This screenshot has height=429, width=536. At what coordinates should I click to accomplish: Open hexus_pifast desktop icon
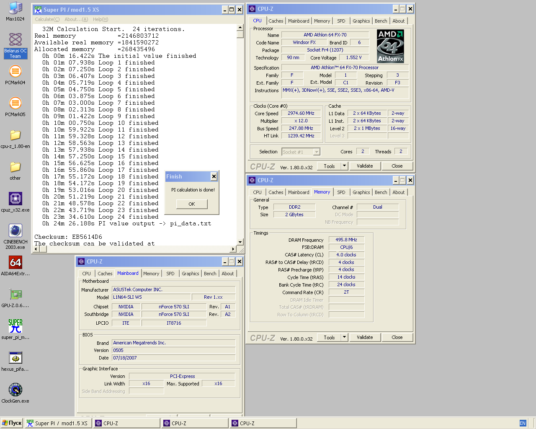click(x=15, y=362)
